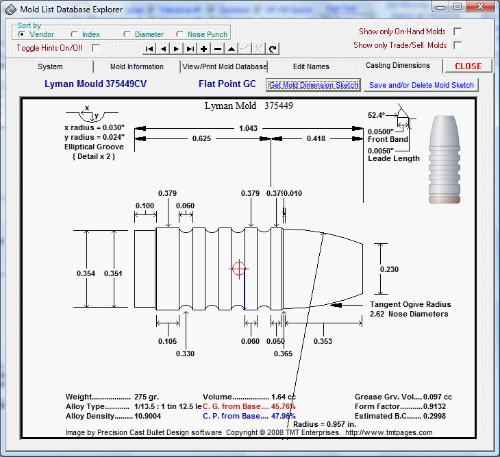Click Form Factor 0.9132 text
This screenshot has width=500, height=457.
(400, 406)
